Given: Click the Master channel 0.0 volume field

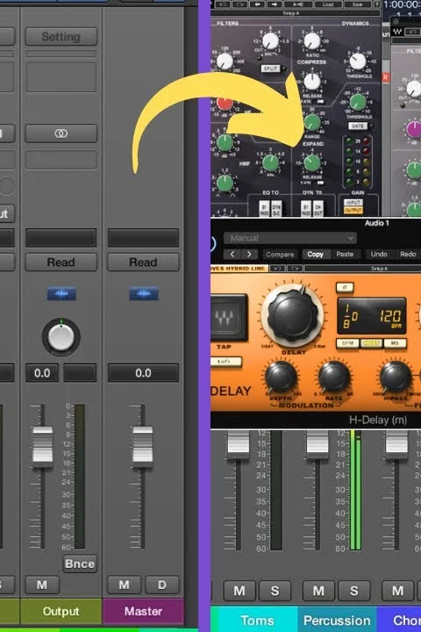Looking at the screenshot, I should 143,373.
